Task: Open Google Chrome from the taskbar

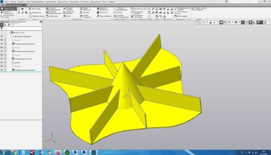Action: 14,152
